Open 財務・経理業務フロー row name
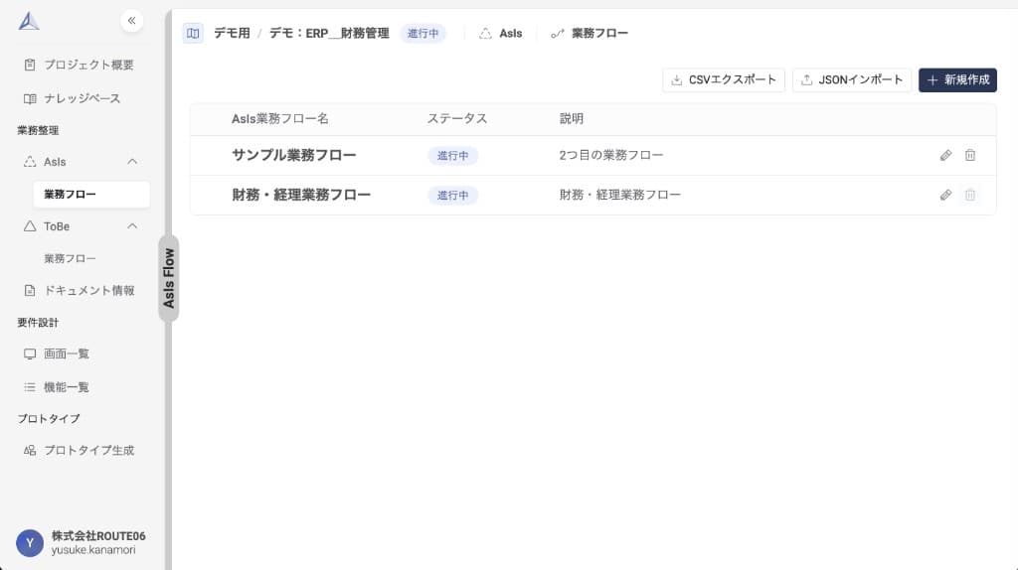 point(301,195)
